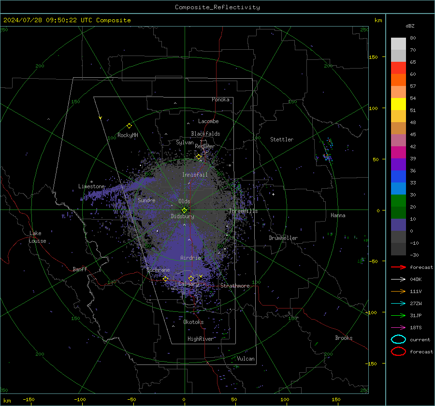Click the Olds label near map center
435x406 pixels.
pos(184,201)
